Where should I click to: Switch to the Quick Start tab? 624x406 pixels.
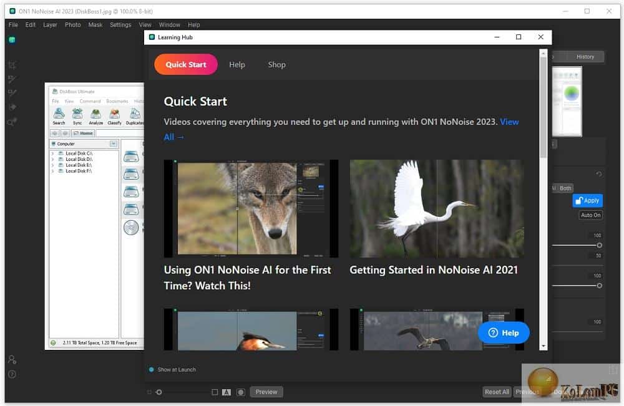pos(186,64)
